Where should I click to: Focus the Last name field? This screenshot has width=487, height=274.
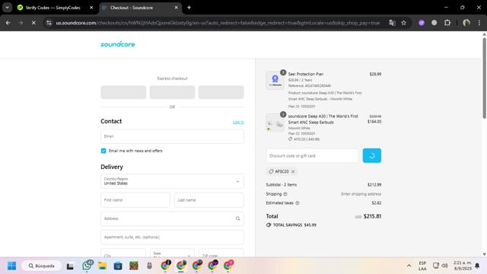[209, 200]
